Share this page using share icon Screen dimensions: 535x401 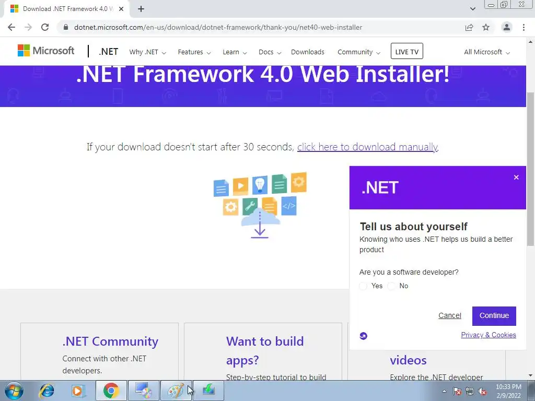(x=469, y=27)
